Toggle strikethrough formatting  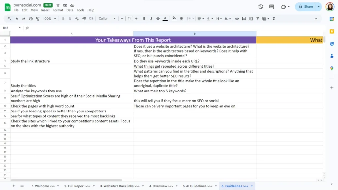158,19
